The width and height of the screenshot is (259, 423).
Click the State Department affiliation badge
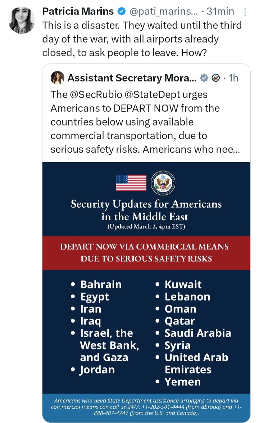pyautogui.click(x=215, y=78)
